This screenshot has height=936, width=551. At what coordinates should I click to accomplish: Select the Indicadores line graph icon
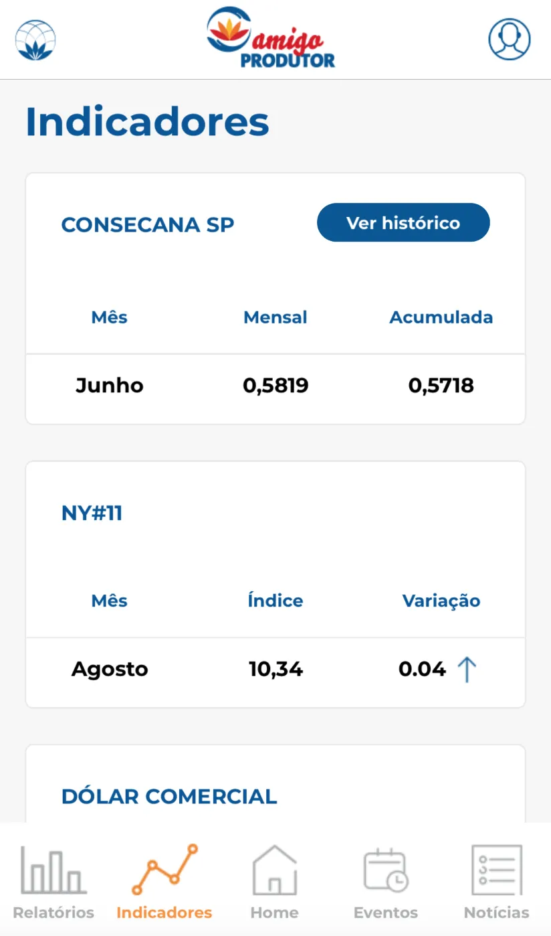(x=164, y=870)
